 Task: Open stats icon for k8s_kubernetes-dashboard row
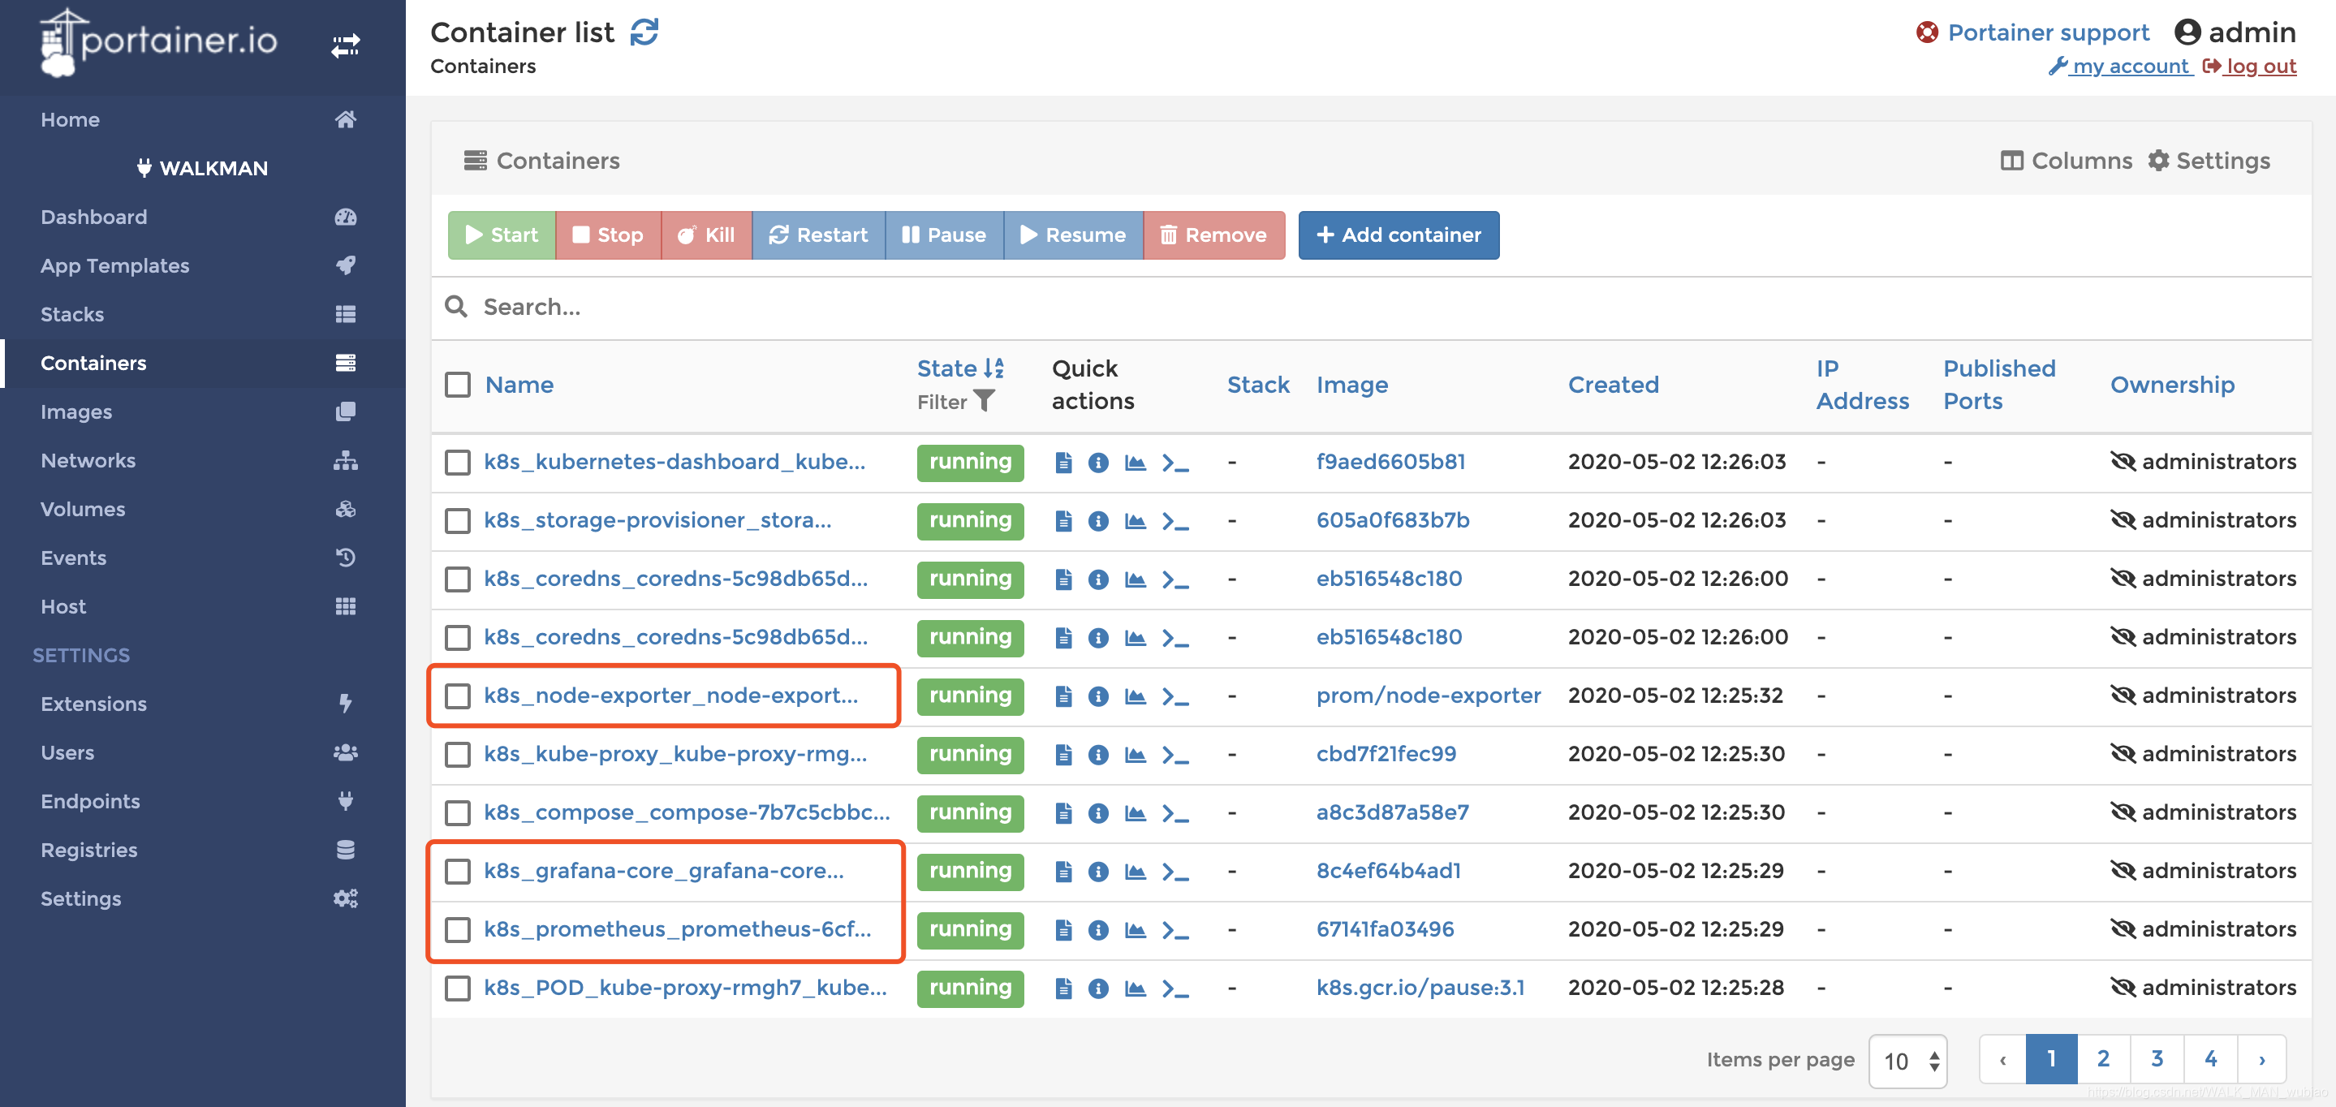click(1135, 463)
